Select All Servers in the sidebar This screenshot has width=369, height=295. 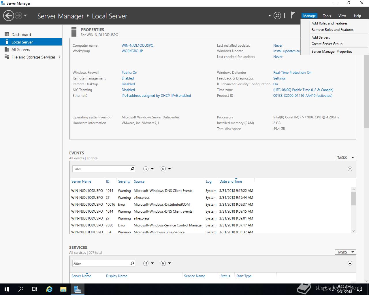coord(31,50)
